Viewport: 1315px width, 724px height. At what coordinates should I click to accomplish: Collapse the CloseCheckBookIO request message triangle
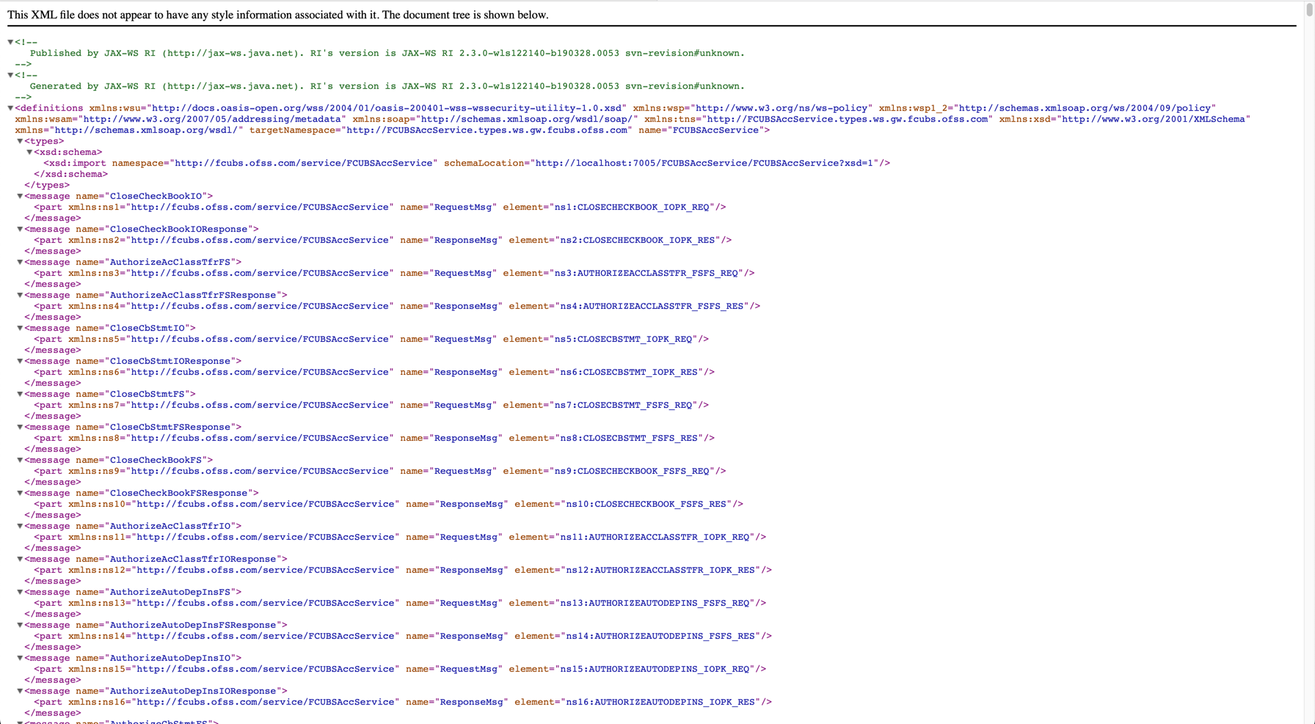click(20, 197)
